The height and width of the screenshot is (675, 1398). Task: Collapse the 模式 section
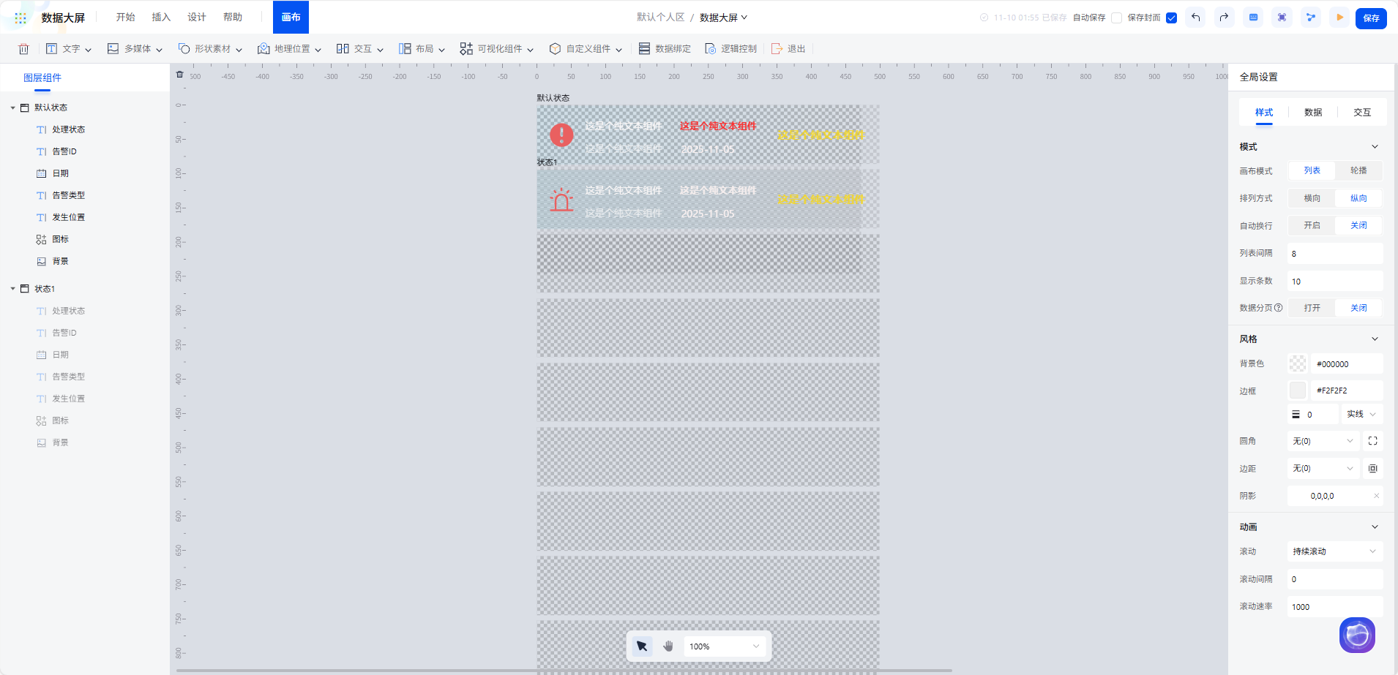click(x=1375, y=147)
